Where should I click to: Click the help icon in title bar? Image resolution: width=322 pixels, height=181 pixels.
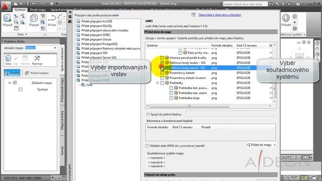click(298, 4)
